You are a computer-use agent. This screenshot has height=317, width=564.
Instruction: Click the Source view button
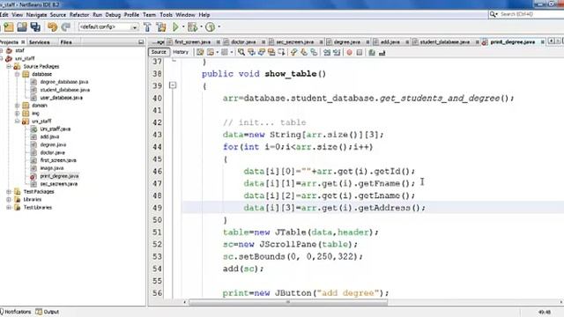159,52
